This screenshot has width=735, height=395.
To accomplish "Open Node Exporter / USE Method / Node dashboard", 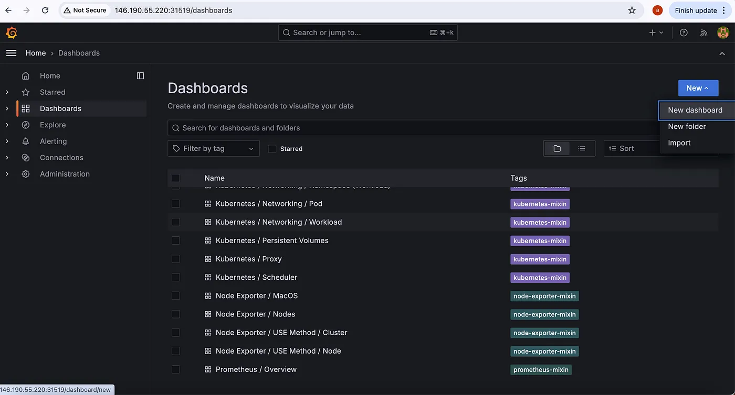I will (x=278, y=351).
